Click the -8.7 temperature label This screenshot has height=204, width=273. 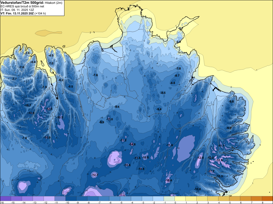[x=177, y=76]
